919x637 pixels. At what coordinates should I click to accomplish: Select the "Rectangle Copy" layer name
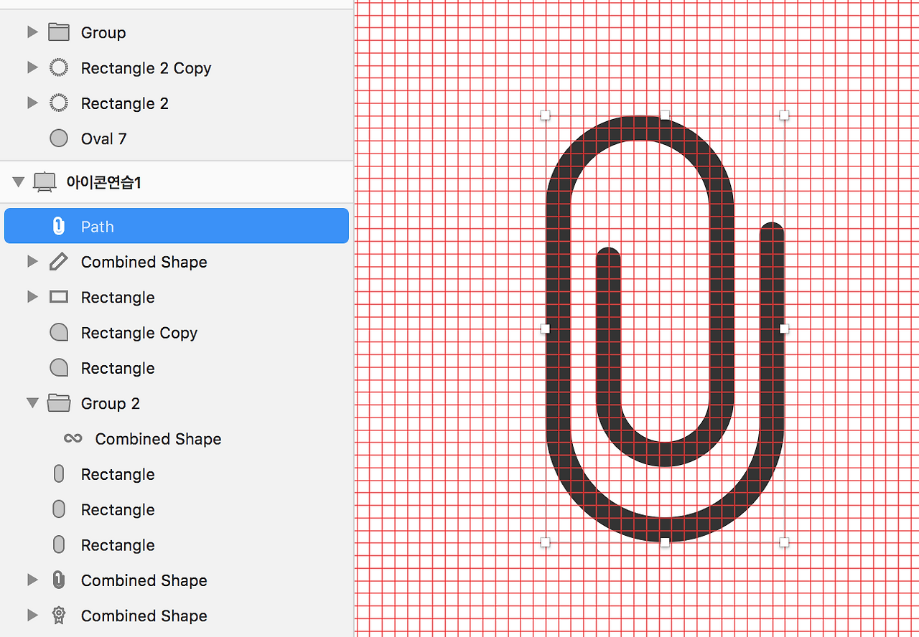click(139, 333)
